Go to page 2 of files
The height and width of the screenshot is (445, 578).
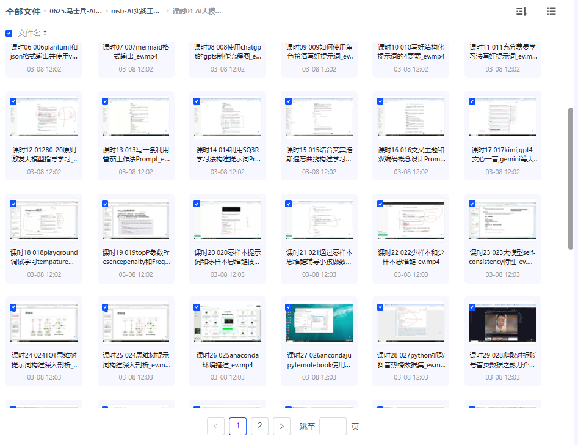[x=259, y=426]
